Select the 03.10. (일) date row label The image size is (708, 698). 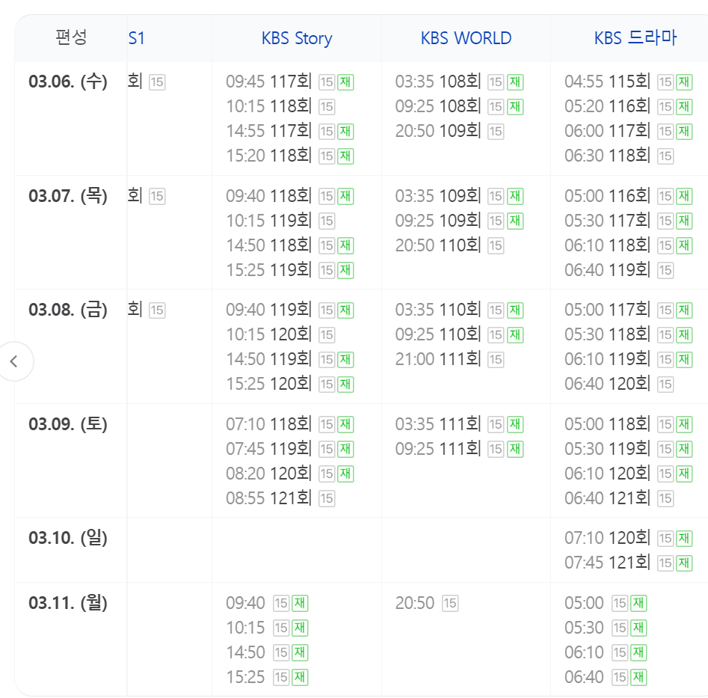(x=68, y=538)
